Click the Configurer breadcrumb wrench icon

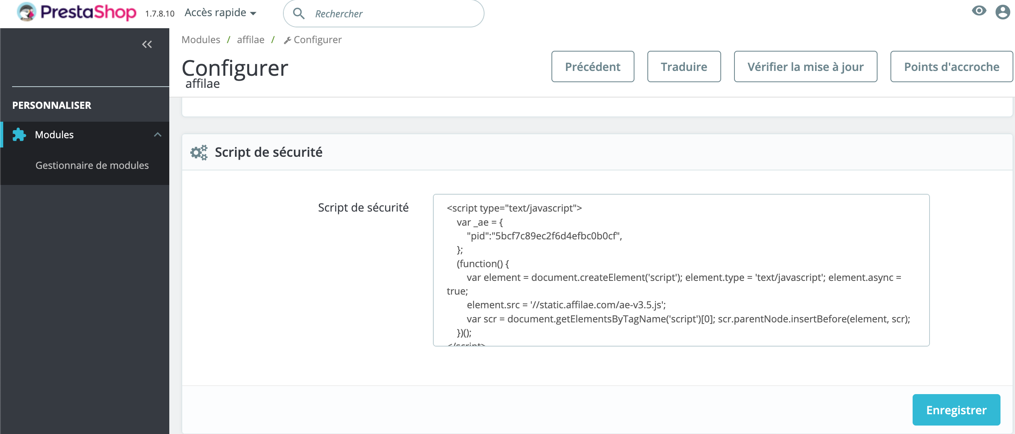tap(287, 40)
